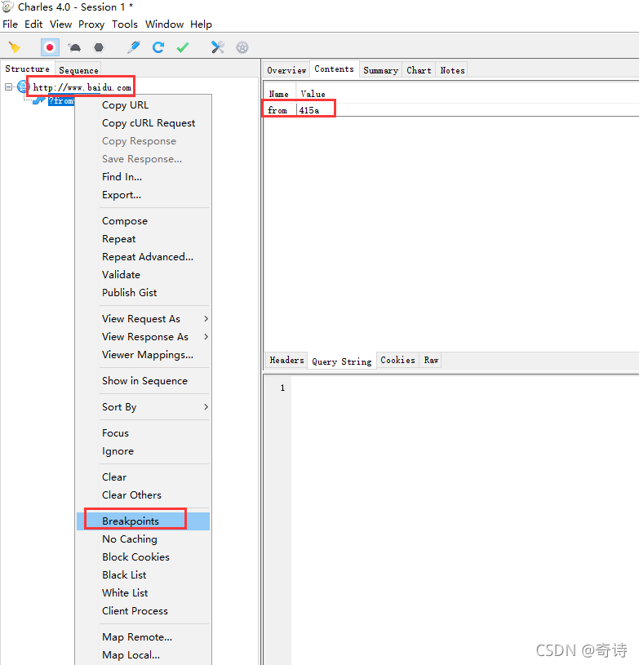Switch to the Structure tab
Viewport: 639px width, 665px height.
click(x=27, y=69)
